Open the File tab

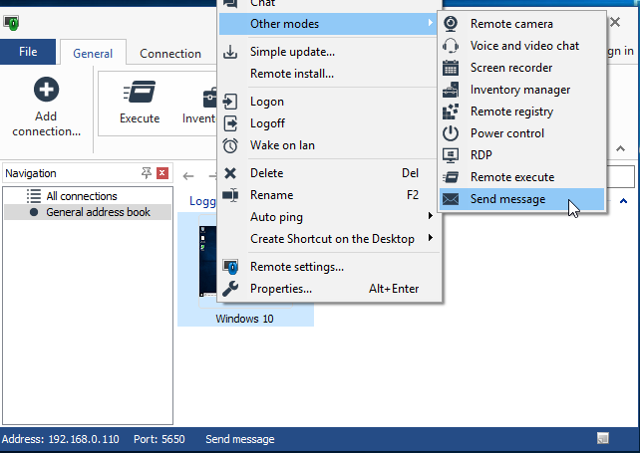tap(28, 52)
